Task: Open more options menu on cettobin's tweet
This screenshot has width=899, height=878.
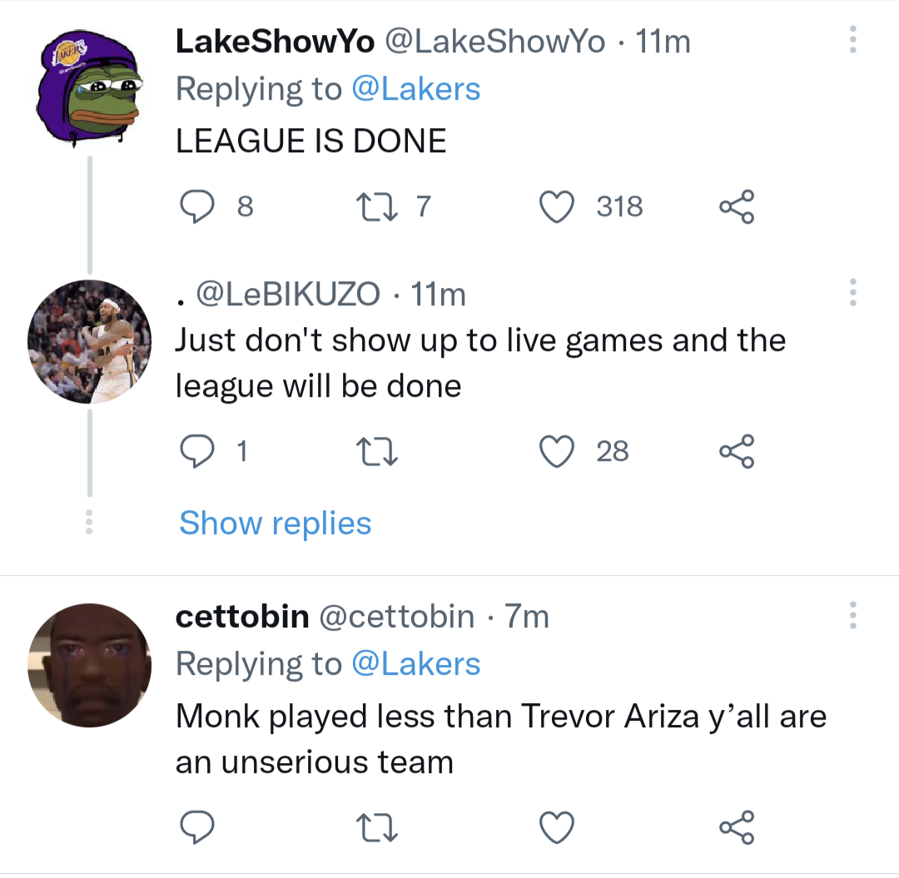Action: point(852,616)
